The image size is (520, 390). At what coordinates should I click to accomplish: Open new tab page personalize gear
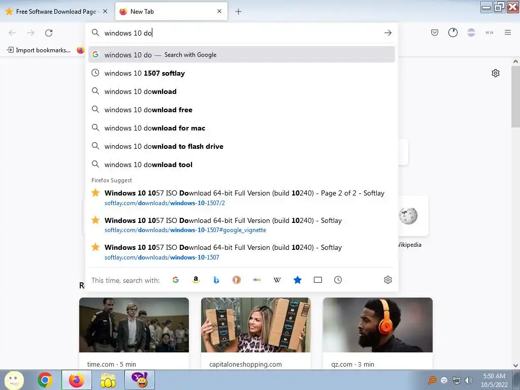pos(496,73)
